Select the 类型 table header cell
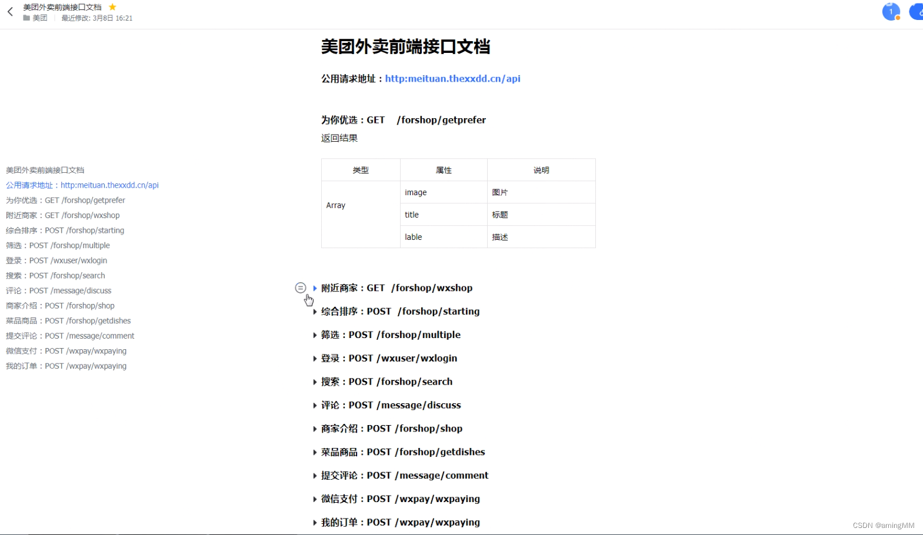The height and width of the screenshot is (535, 923). pyautogui.click(x=361, y=170)
